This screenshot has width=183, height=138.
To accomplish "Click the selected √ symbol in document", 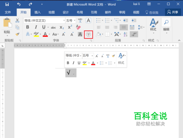I will [68, 73].
